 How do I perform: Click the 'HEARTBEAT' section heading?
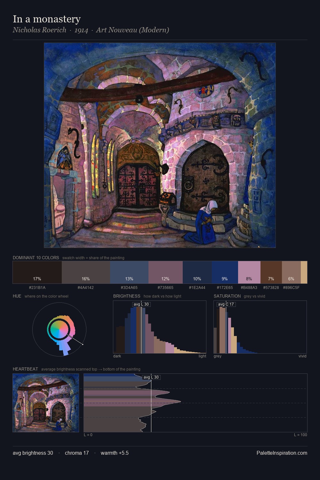coord(25,369)
